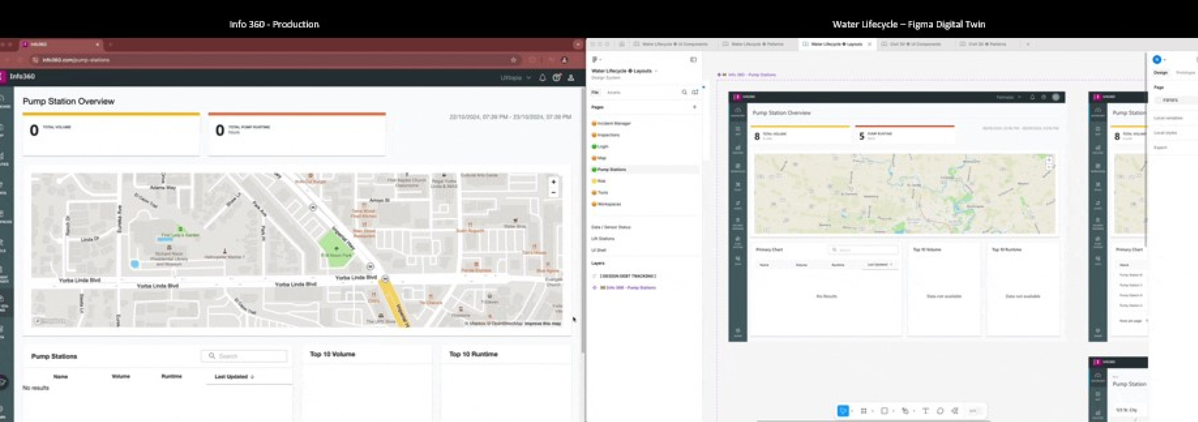The height and width of the screenshot is (422, 1198).
Task: Open the Figma library icon beside search
Action: [695, 92]
